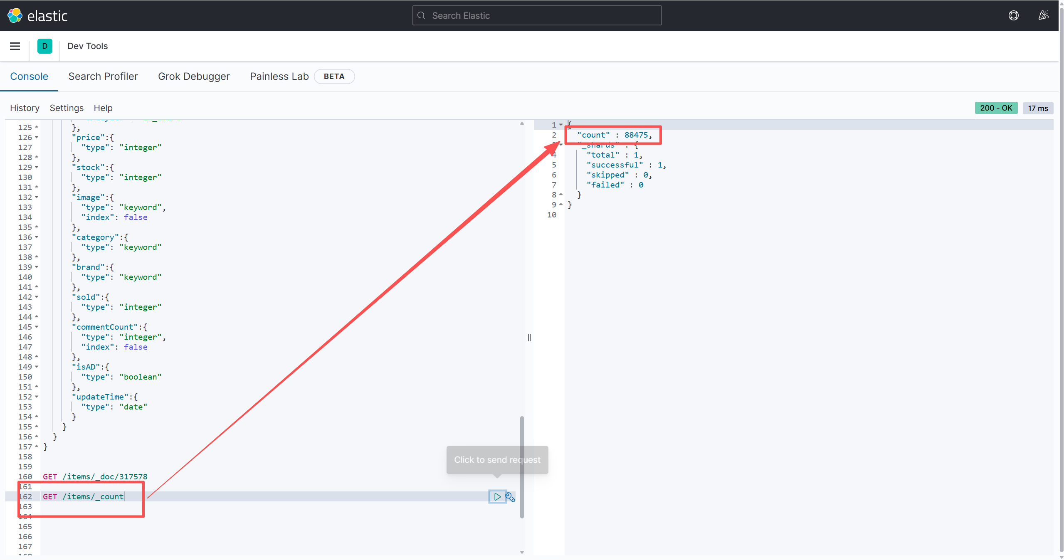Open the newsfeed celebration icon

(1043, 16)
